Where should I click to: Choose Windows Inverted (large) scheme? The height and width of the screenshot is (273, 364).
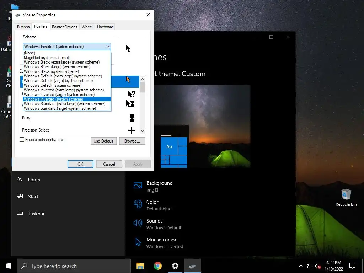(67, 95)
